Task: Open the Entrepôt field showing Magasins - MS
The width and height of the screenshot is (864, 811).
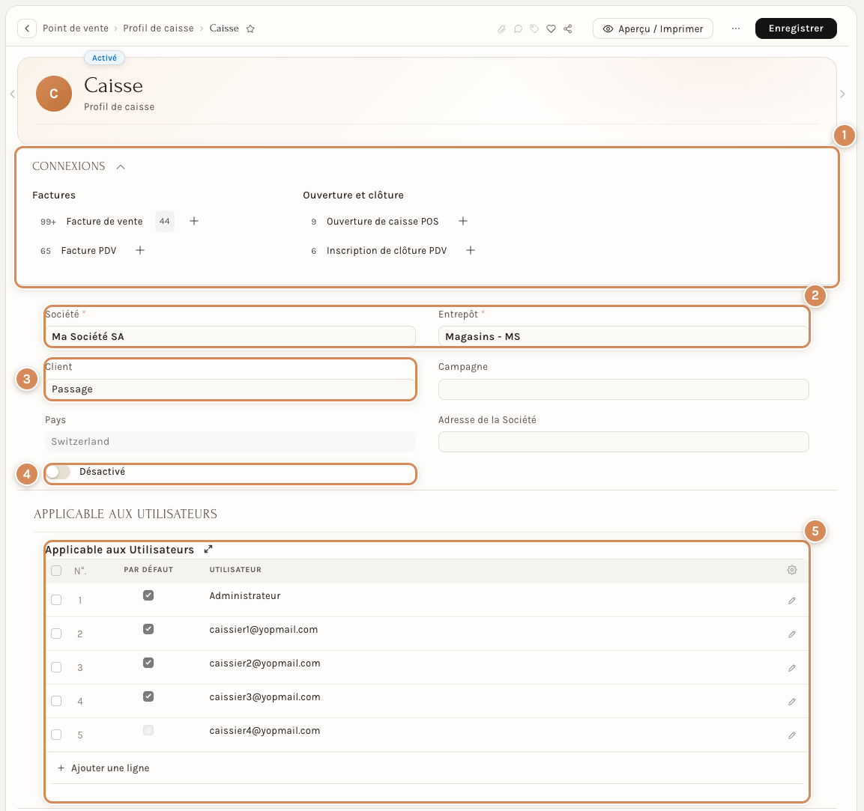Action: point(623,336)
